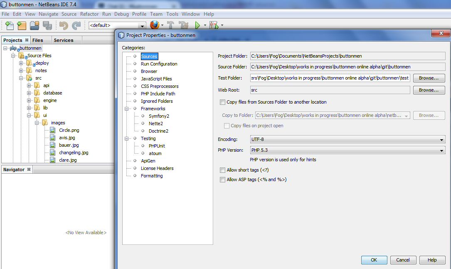The width and height of the screenshot is (451, 269).
Task: Expand the api folder node
Action: (x=29, y=85)
